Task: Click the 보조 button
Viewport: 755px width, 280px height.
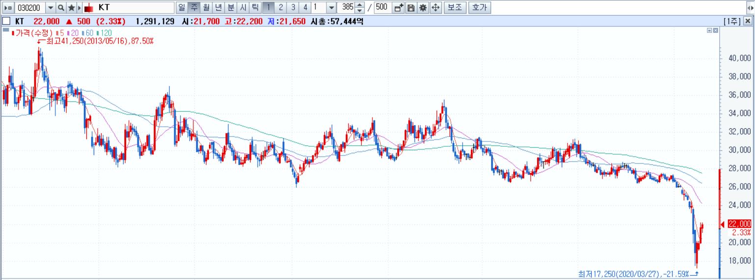Action: coord(455,7)
